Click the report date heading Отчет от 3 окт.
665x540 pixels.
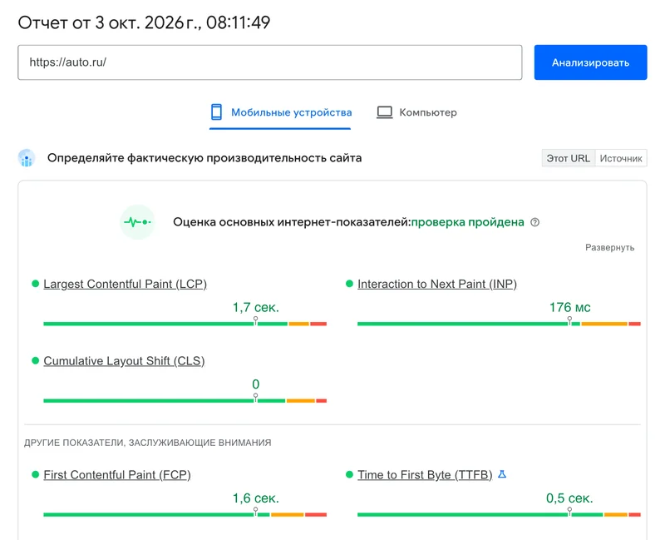(x=144, y=22)
